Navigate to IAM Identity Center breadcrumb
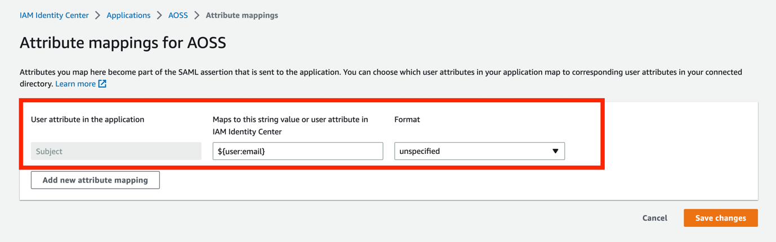The image size is (776, 242). pos(54,16)
